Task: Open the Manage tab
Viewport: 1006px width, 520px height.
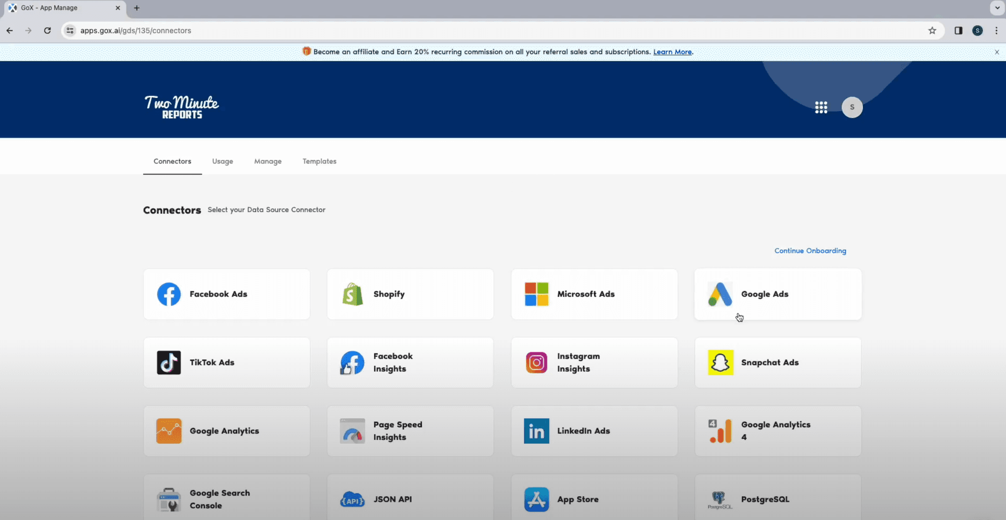Action: click(x=268, y=161)
